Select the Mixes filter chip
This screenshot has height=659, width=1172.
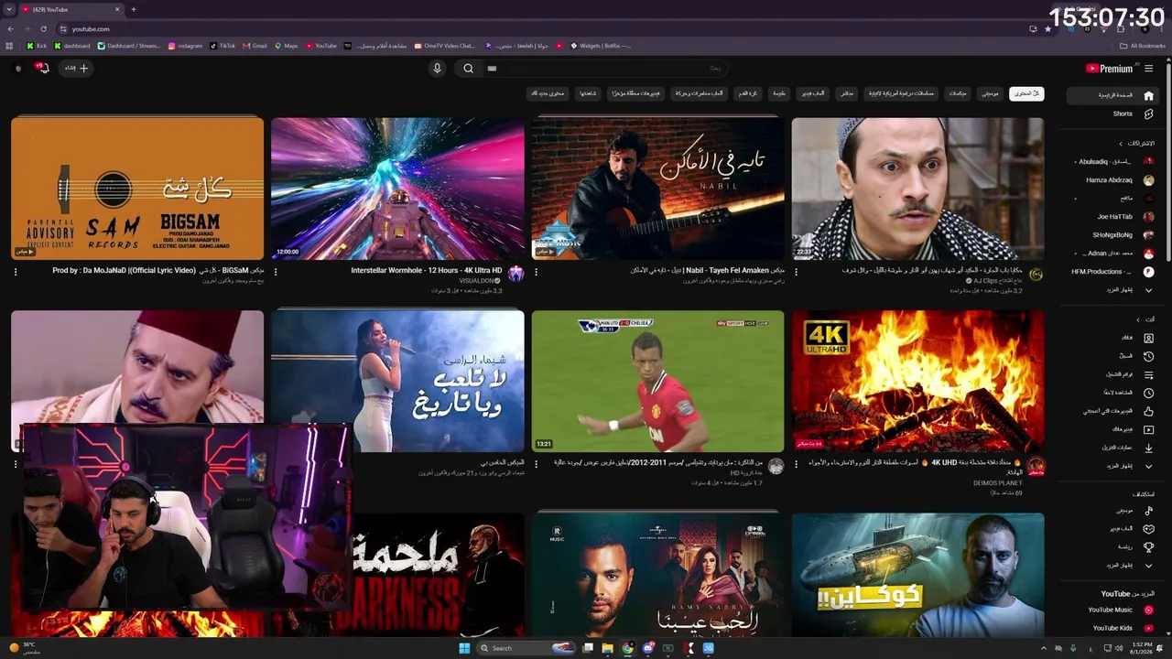957,93
